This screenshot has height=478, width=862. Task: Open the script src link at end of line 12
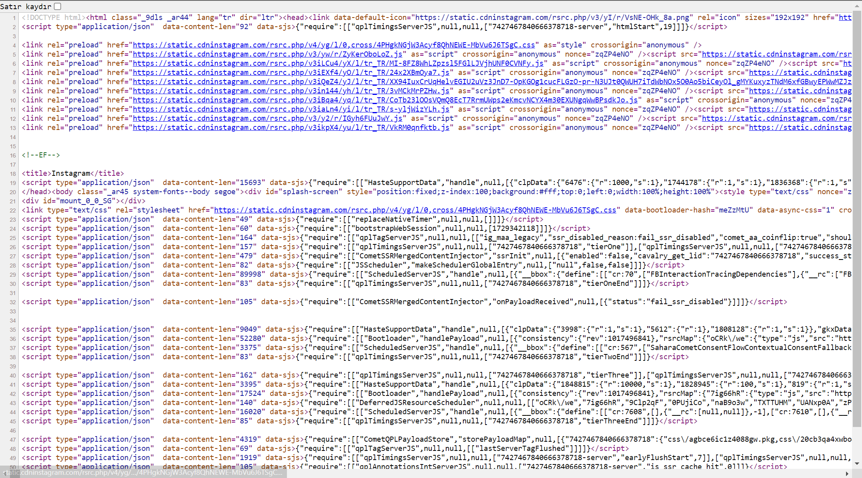[x=777, y=118]
